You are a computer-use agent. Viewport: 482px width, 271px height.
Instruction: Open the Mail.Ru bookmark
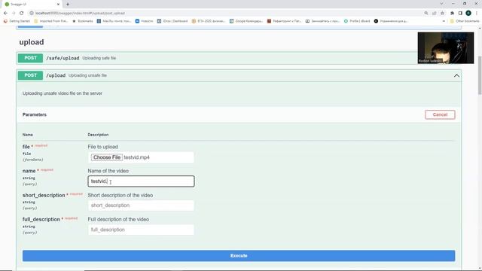(x=114, y=21)
